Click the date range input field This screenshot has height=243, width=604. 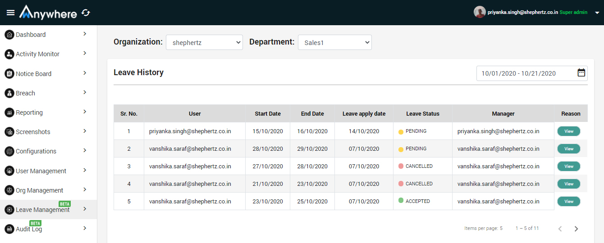coord(532,73)
